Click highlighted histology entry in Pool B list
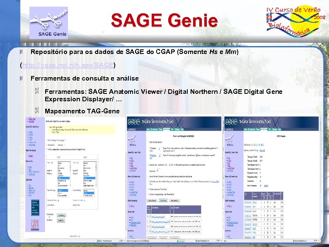The width and height of the screenshot is (329, 247). tap(89, 193)
